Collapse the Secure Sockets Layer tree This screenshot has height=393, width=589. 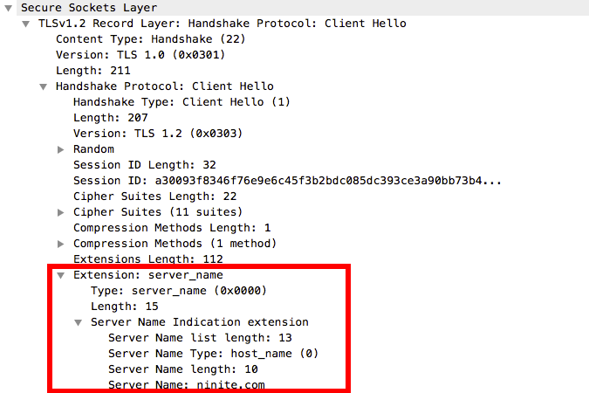[x=8, y=8]
